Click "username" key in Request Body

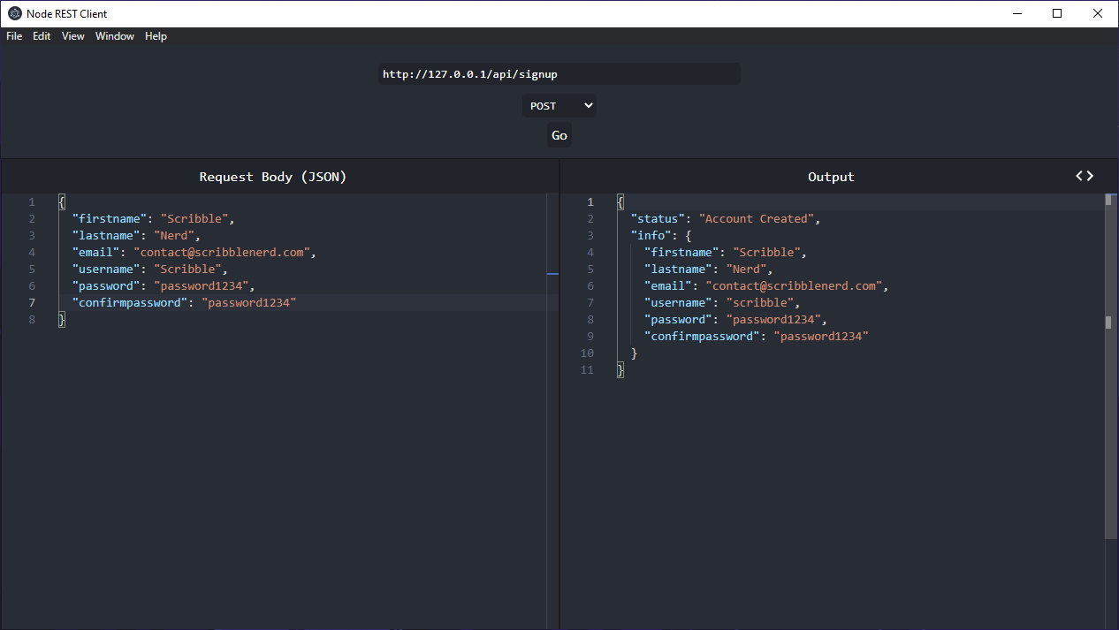[x=106, y=269]
